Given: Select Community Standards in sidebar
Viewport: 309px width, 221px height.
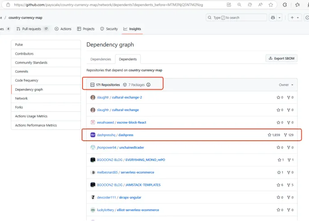Looking at the screenshot, I should tap(46, 62).
